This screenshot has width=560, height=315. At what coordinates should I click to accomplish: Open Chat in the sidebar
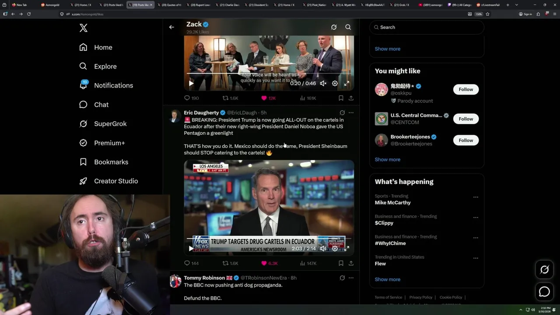(x=94, y=105)
